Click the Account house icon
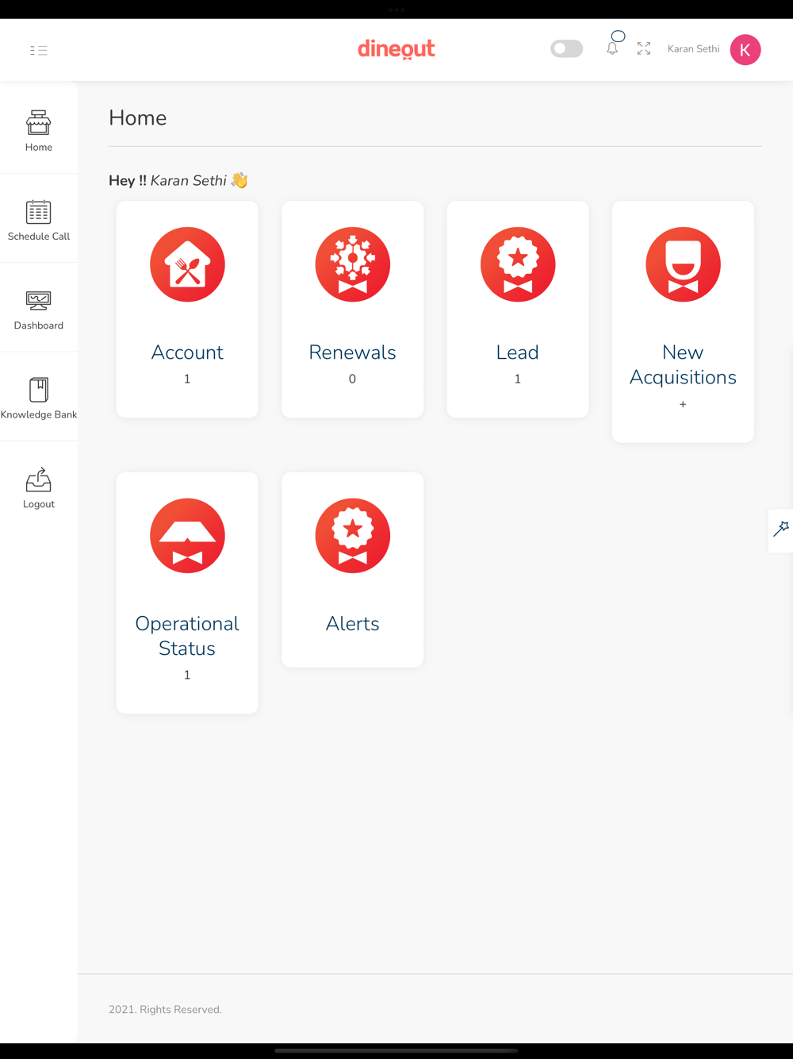Viewport: 793px width, 1059px height. (187, 264)
